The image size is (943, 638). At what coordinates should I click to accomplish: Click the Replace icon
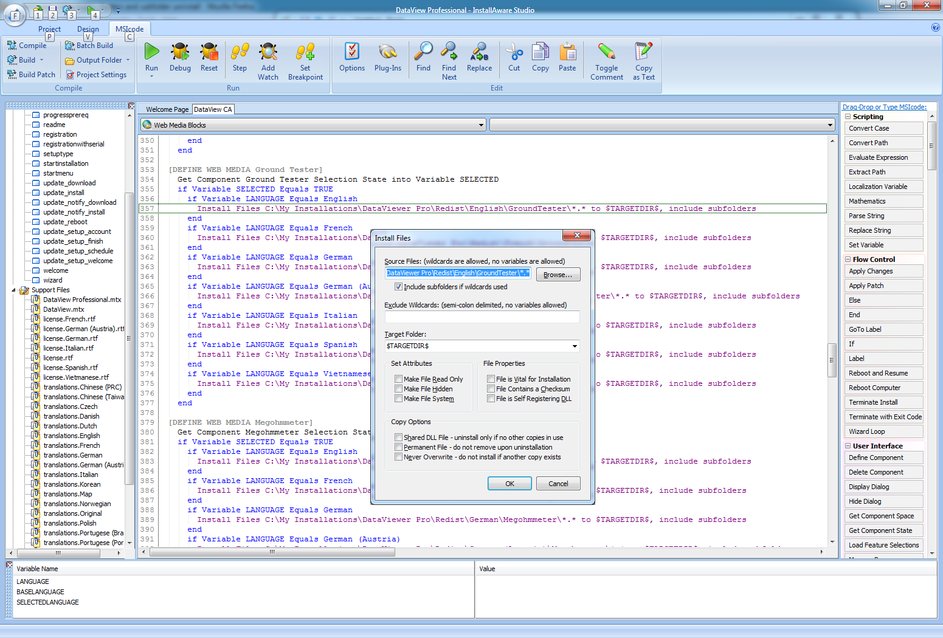(x=480, y=52)
